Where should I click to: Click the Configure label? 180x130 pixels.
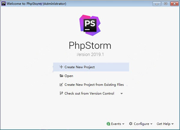pos(141,124)
